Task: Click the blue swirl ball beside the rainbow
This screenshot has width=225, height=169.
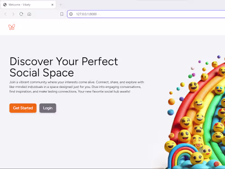Action: 171,112
